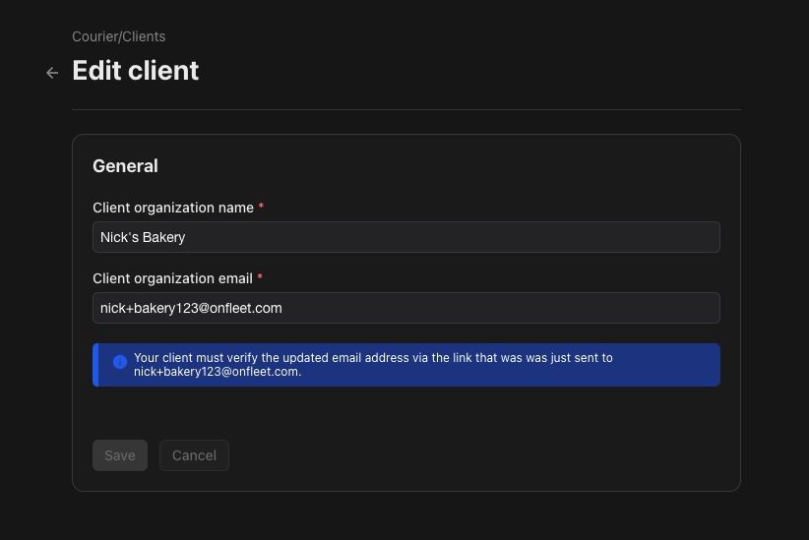Click the horizontal divider below Edit client title
The width and height of the screenshot is (809, 540).
406,109
